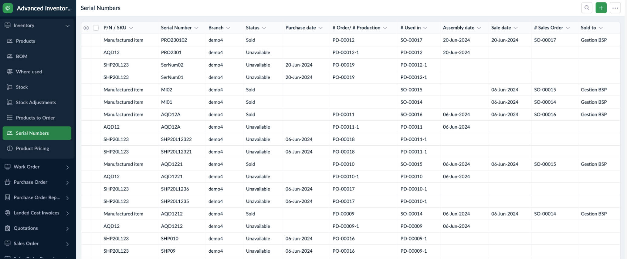
Task: Click the Product Pricing sidebar icon
Action: coord(10,148)
